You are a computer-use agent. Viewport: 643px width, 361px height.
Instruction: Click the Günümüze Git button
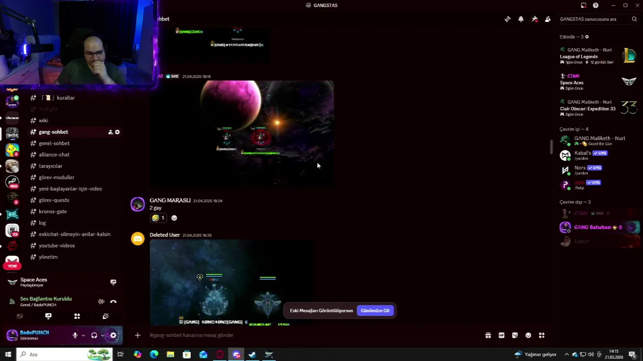375,311
